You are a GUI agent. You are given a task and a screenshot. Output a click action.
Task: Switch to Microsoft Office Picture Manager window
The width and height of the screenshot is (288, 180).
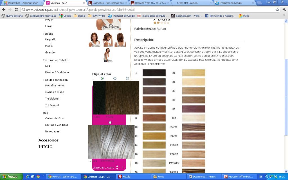(x=239, y=177)
